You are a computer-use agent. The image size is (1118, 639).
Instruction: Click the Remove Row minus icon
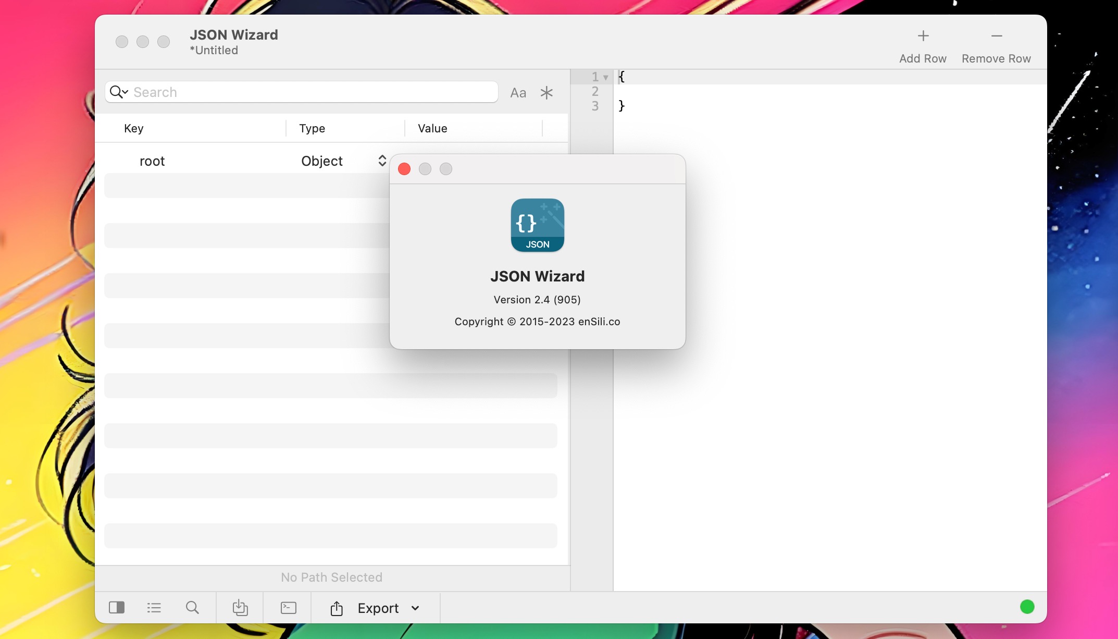tap(996, 36)
